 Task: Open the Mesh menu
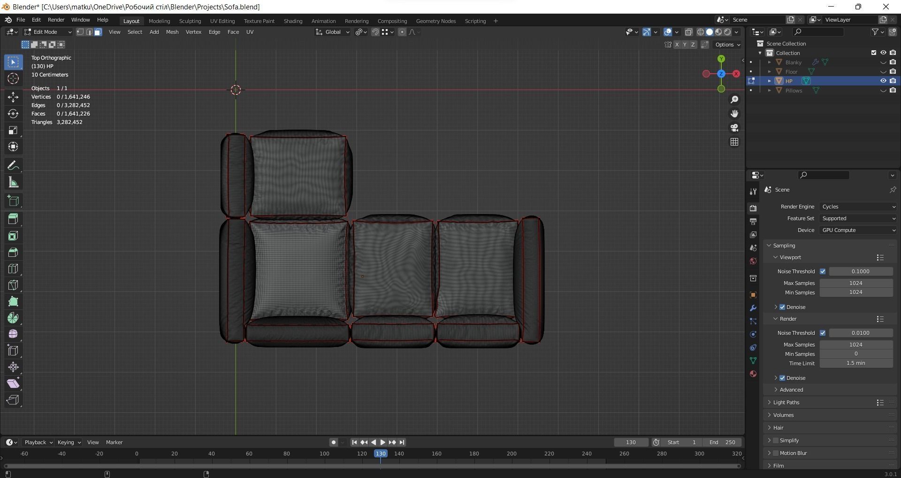click(172, 32)
